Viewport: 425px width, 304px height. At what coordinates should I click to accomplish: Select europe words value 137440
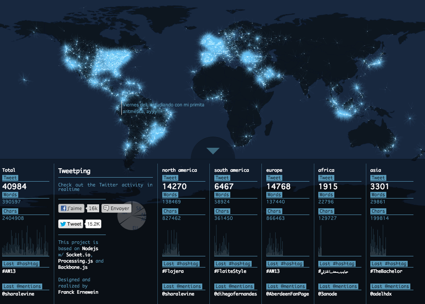[x=275, y=202]
